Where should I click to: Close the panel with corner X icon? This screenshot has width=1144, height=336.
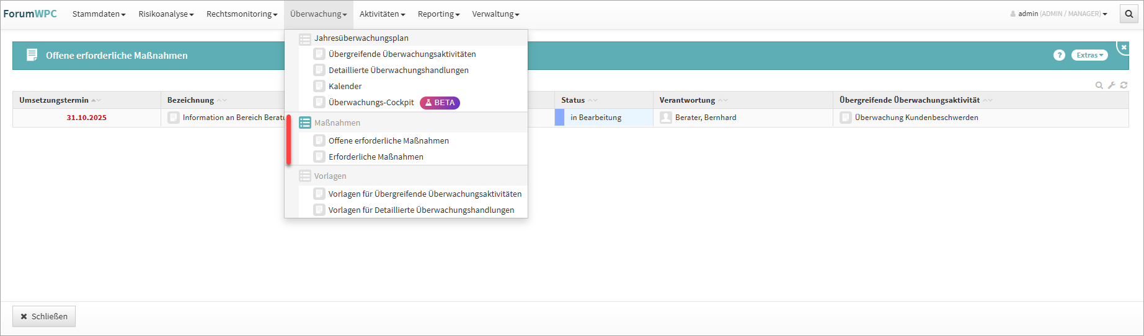1124,48
